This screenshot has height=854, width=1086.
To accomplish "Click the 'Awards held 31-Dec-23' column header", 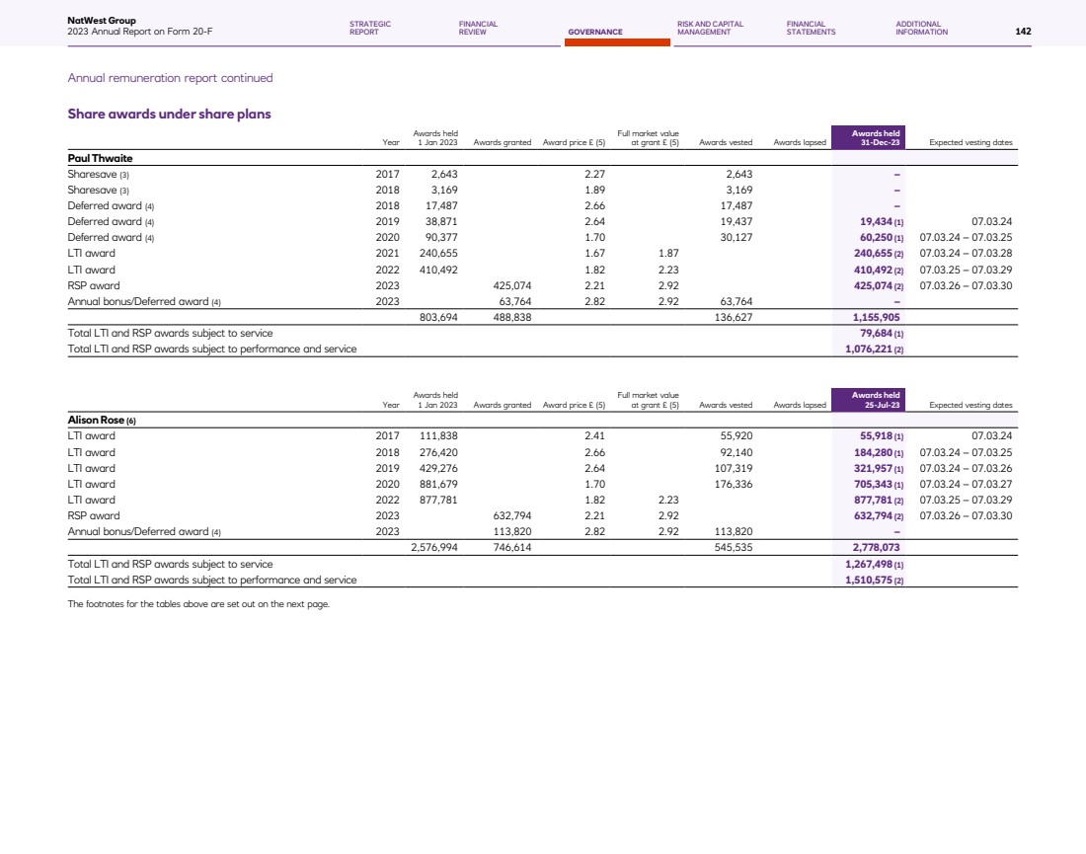I will pyautogui.click(x=876, y=138).
